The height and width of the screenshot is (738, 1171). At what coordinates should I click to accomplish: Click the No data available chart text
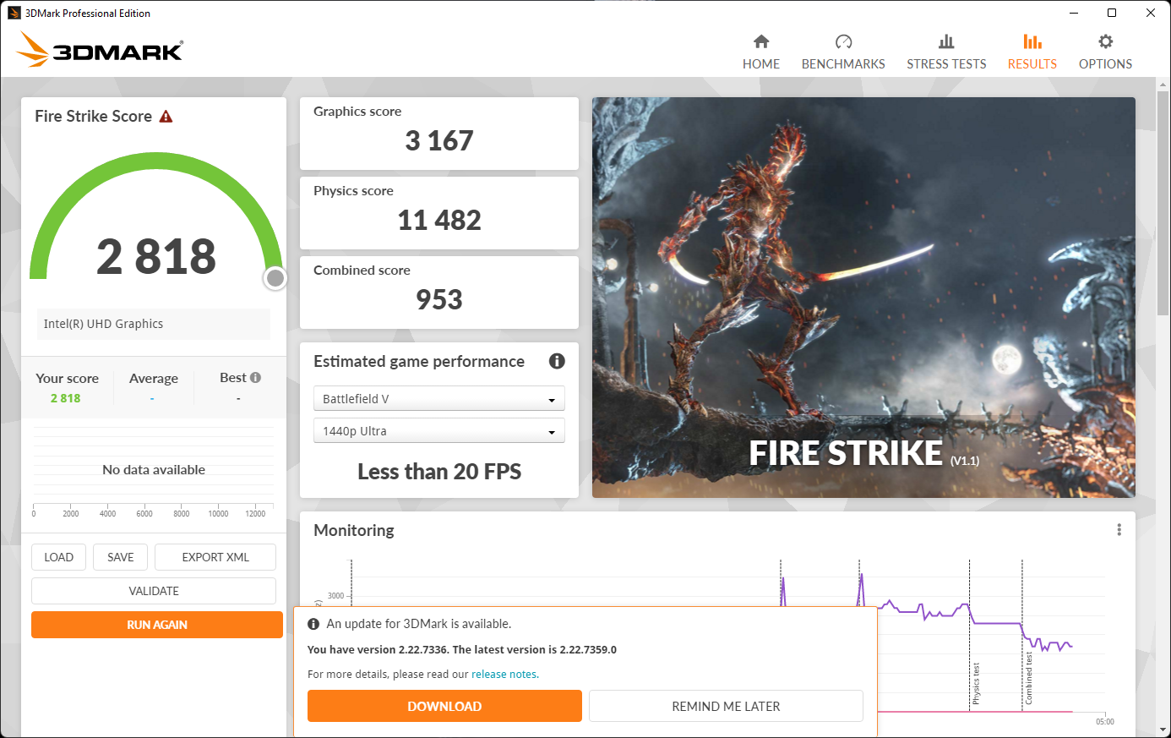[154, 470]
